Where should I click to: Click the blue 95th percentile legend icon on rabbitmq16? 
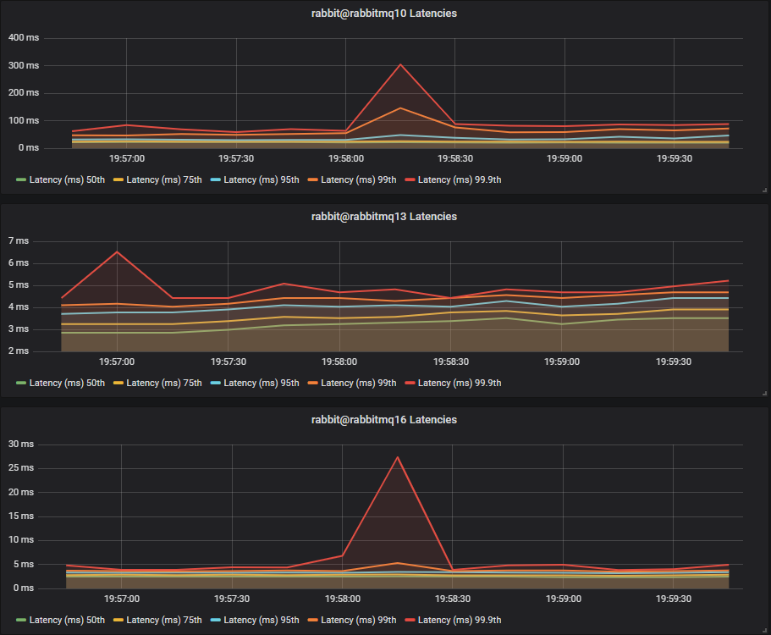(217, 620)
